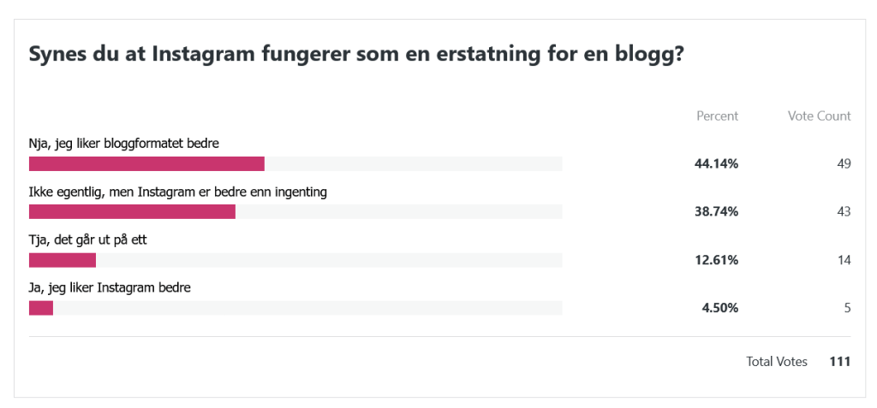The height and width of the screenshot is (408, 877).
Task: Click the 4.50% percentage value
Action: point(719,308)
